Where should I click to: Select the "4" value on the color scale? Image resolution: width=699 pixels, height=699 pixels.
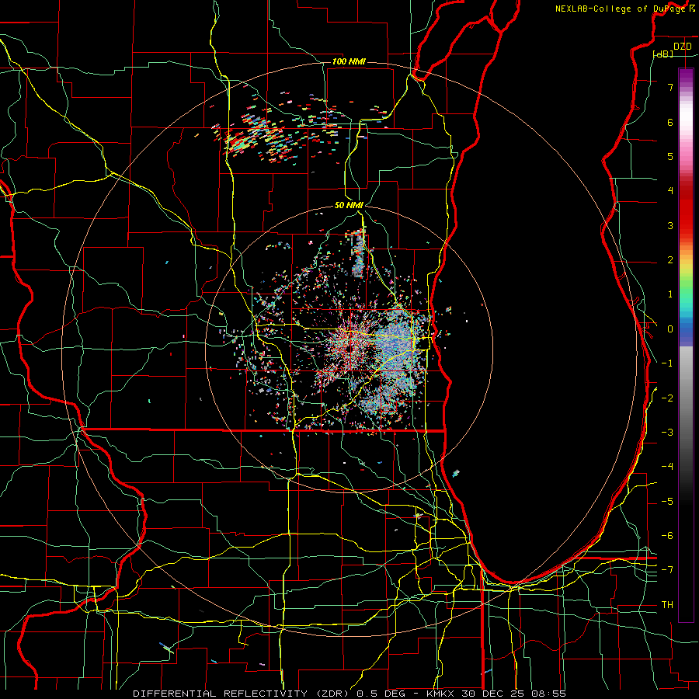[670, 191]
